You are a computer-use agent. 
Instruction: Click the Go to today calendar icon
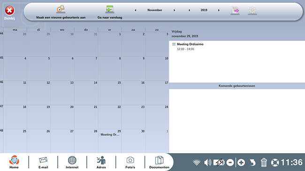coord(110,9)
